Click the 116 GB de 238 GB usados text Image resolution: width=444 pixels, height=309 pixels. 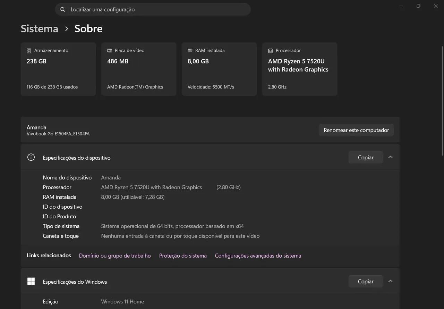(x=52, y=87)
